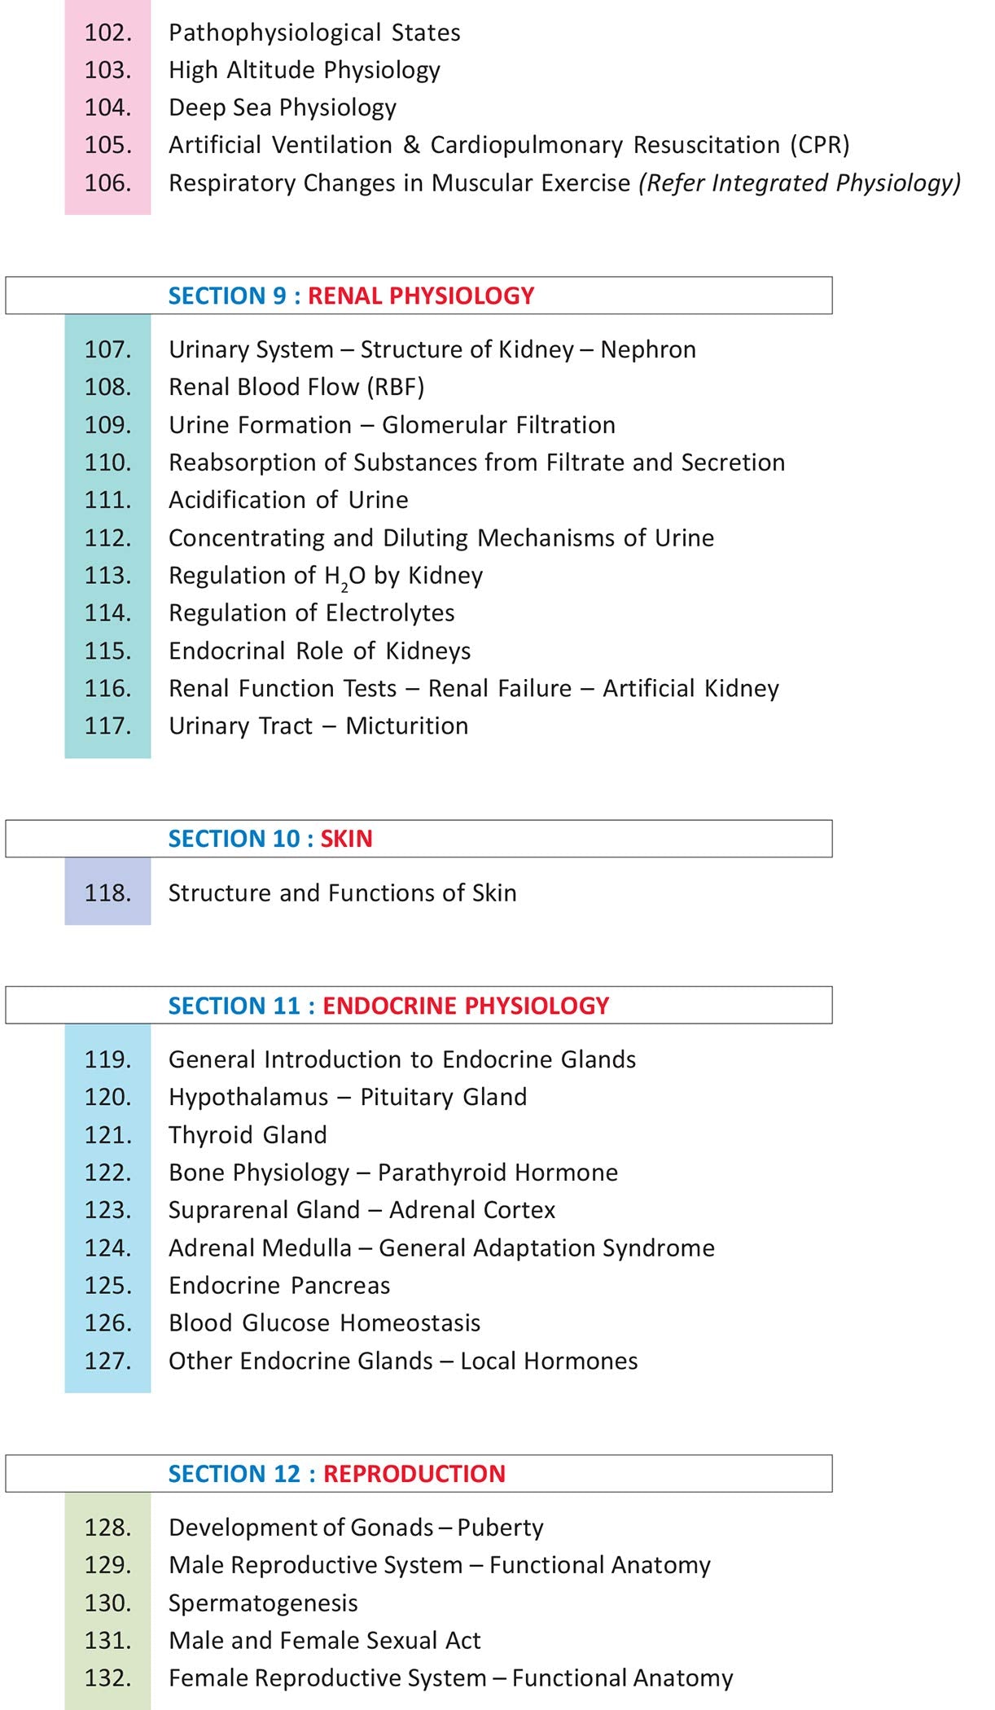Open the Section 9 Renal Physiology heading

pos(351,296)
